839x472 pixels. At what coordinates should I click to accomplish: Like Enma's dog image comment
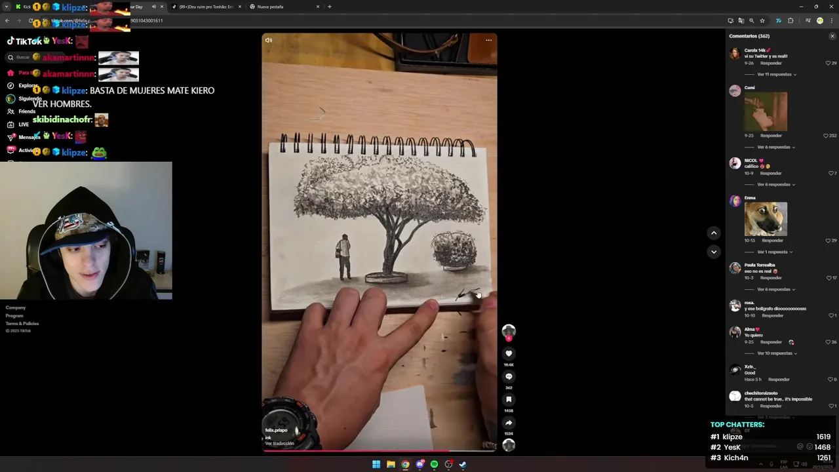[x=828, y=241]
